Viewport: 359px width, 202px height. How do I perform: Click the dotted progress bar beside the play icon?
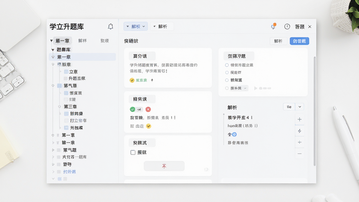click(x=265, y=88)
